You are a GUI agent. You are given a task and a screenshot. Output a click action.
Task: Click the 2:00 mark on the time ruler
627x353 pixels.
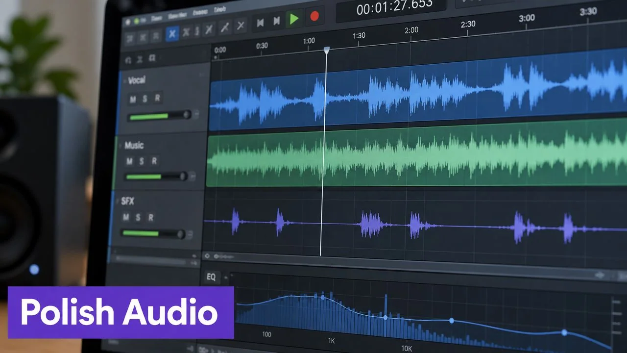click(x=411, y=30)
